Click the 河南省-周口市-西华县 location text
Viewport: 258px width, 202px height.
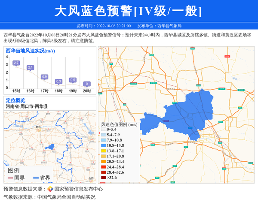tap(27, 106)
